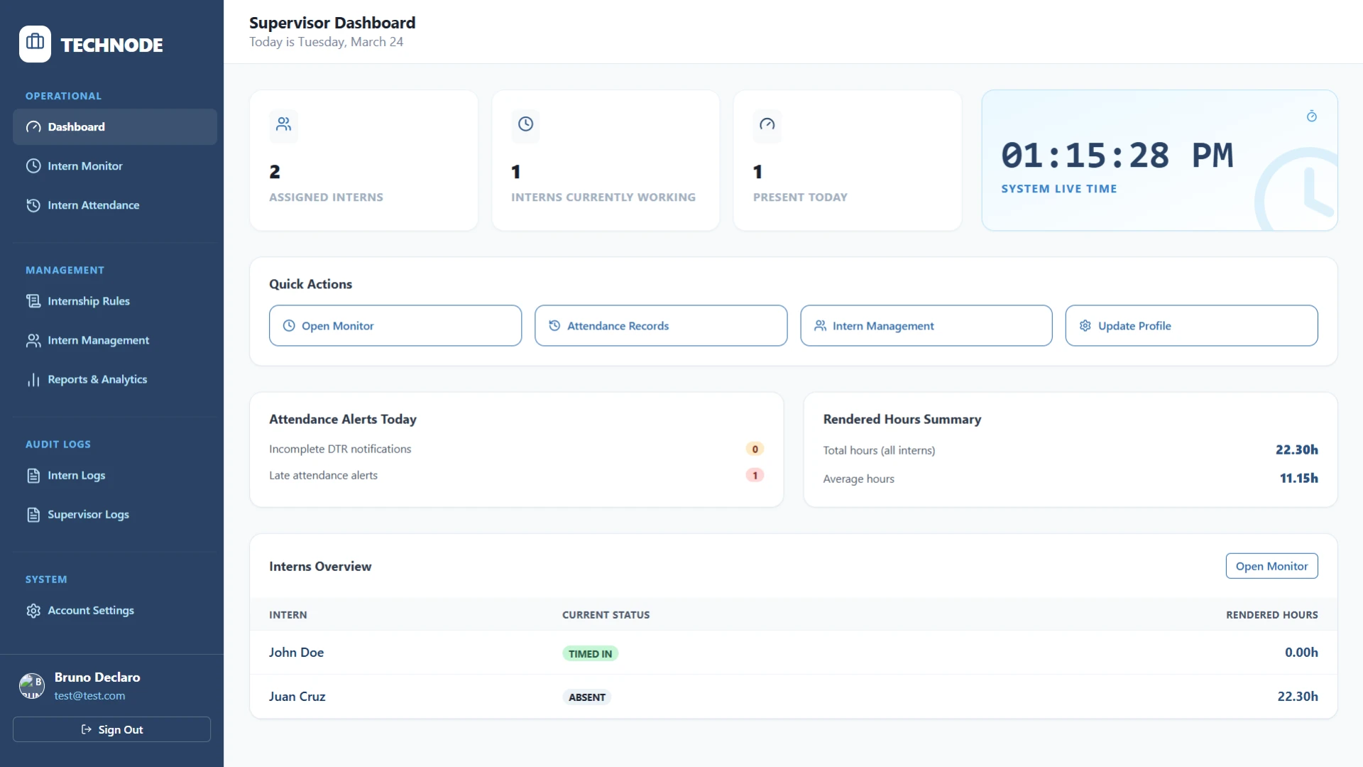
Task: Click the ASSIGNED INTERNS label
Action: 327,197
